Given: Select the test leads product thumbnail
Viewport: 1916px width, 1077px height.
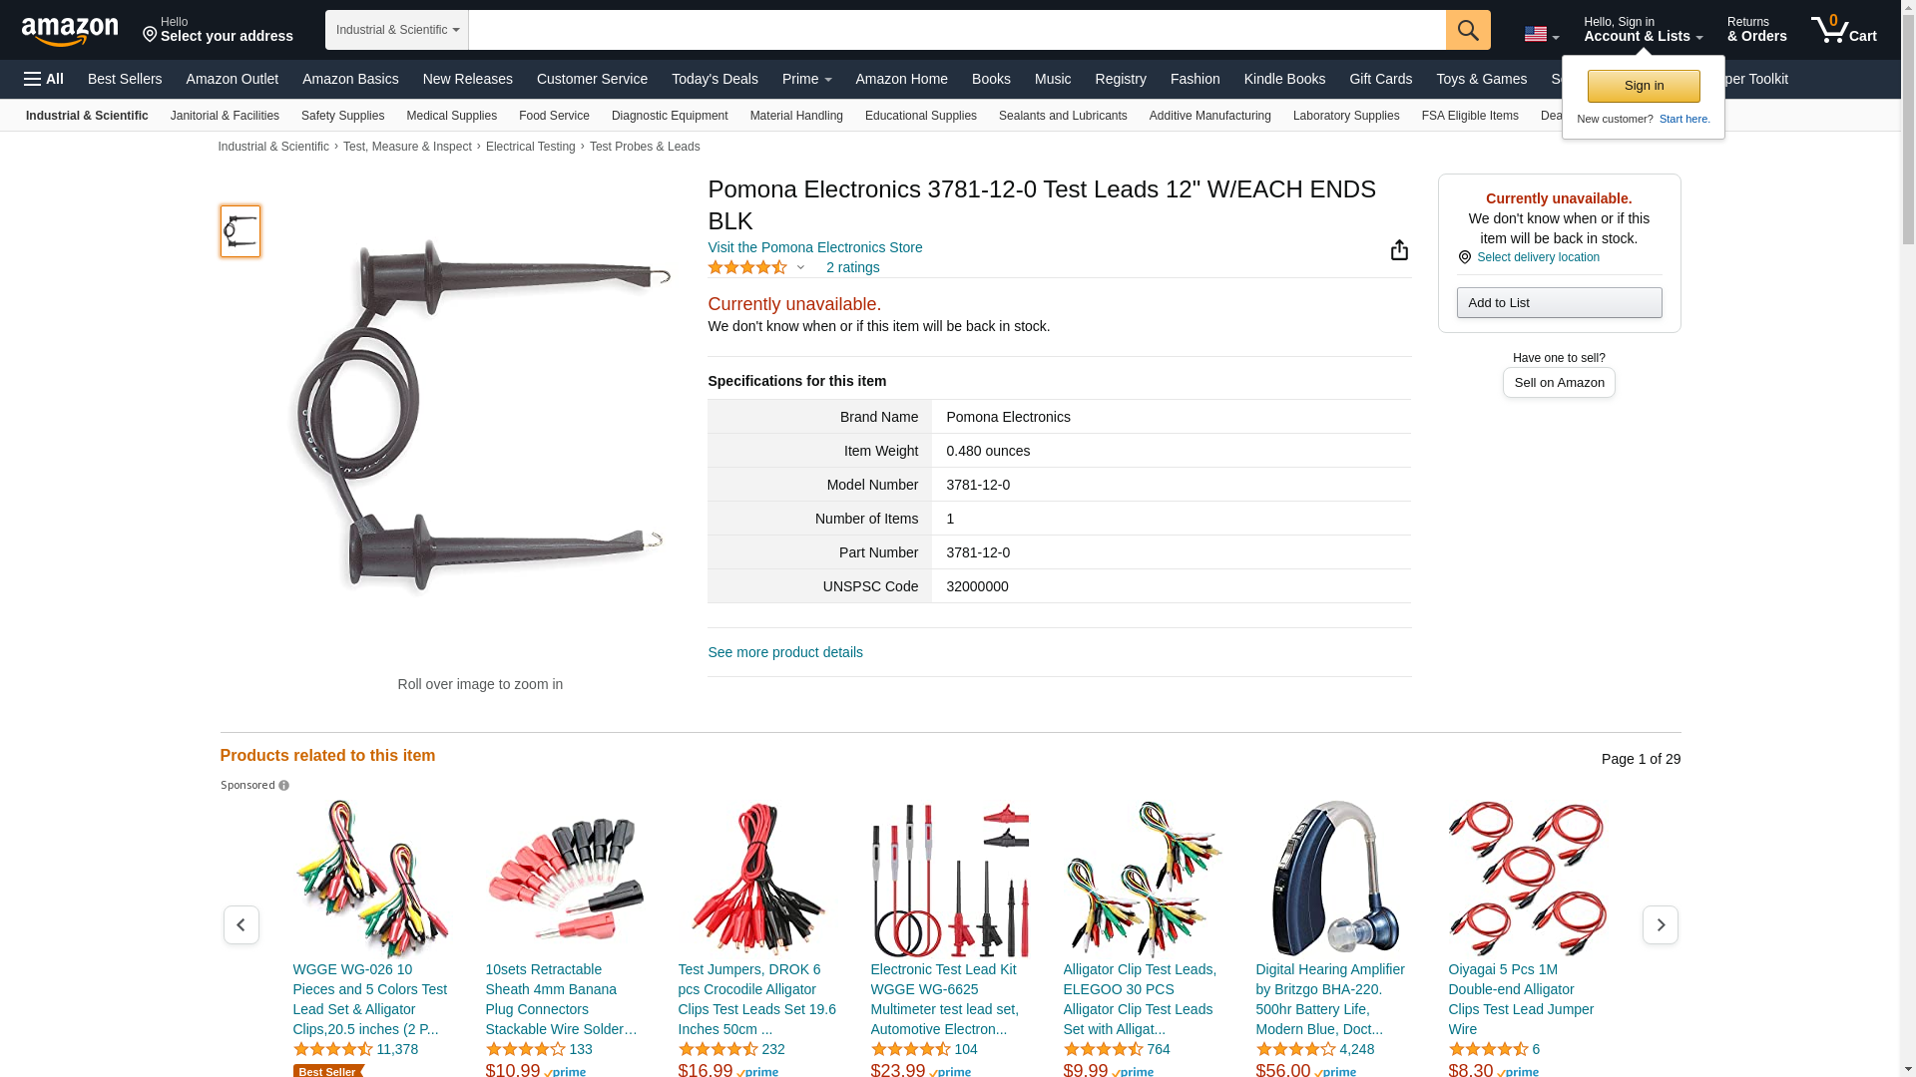Looking at the screenshot, I should point(240,231).
